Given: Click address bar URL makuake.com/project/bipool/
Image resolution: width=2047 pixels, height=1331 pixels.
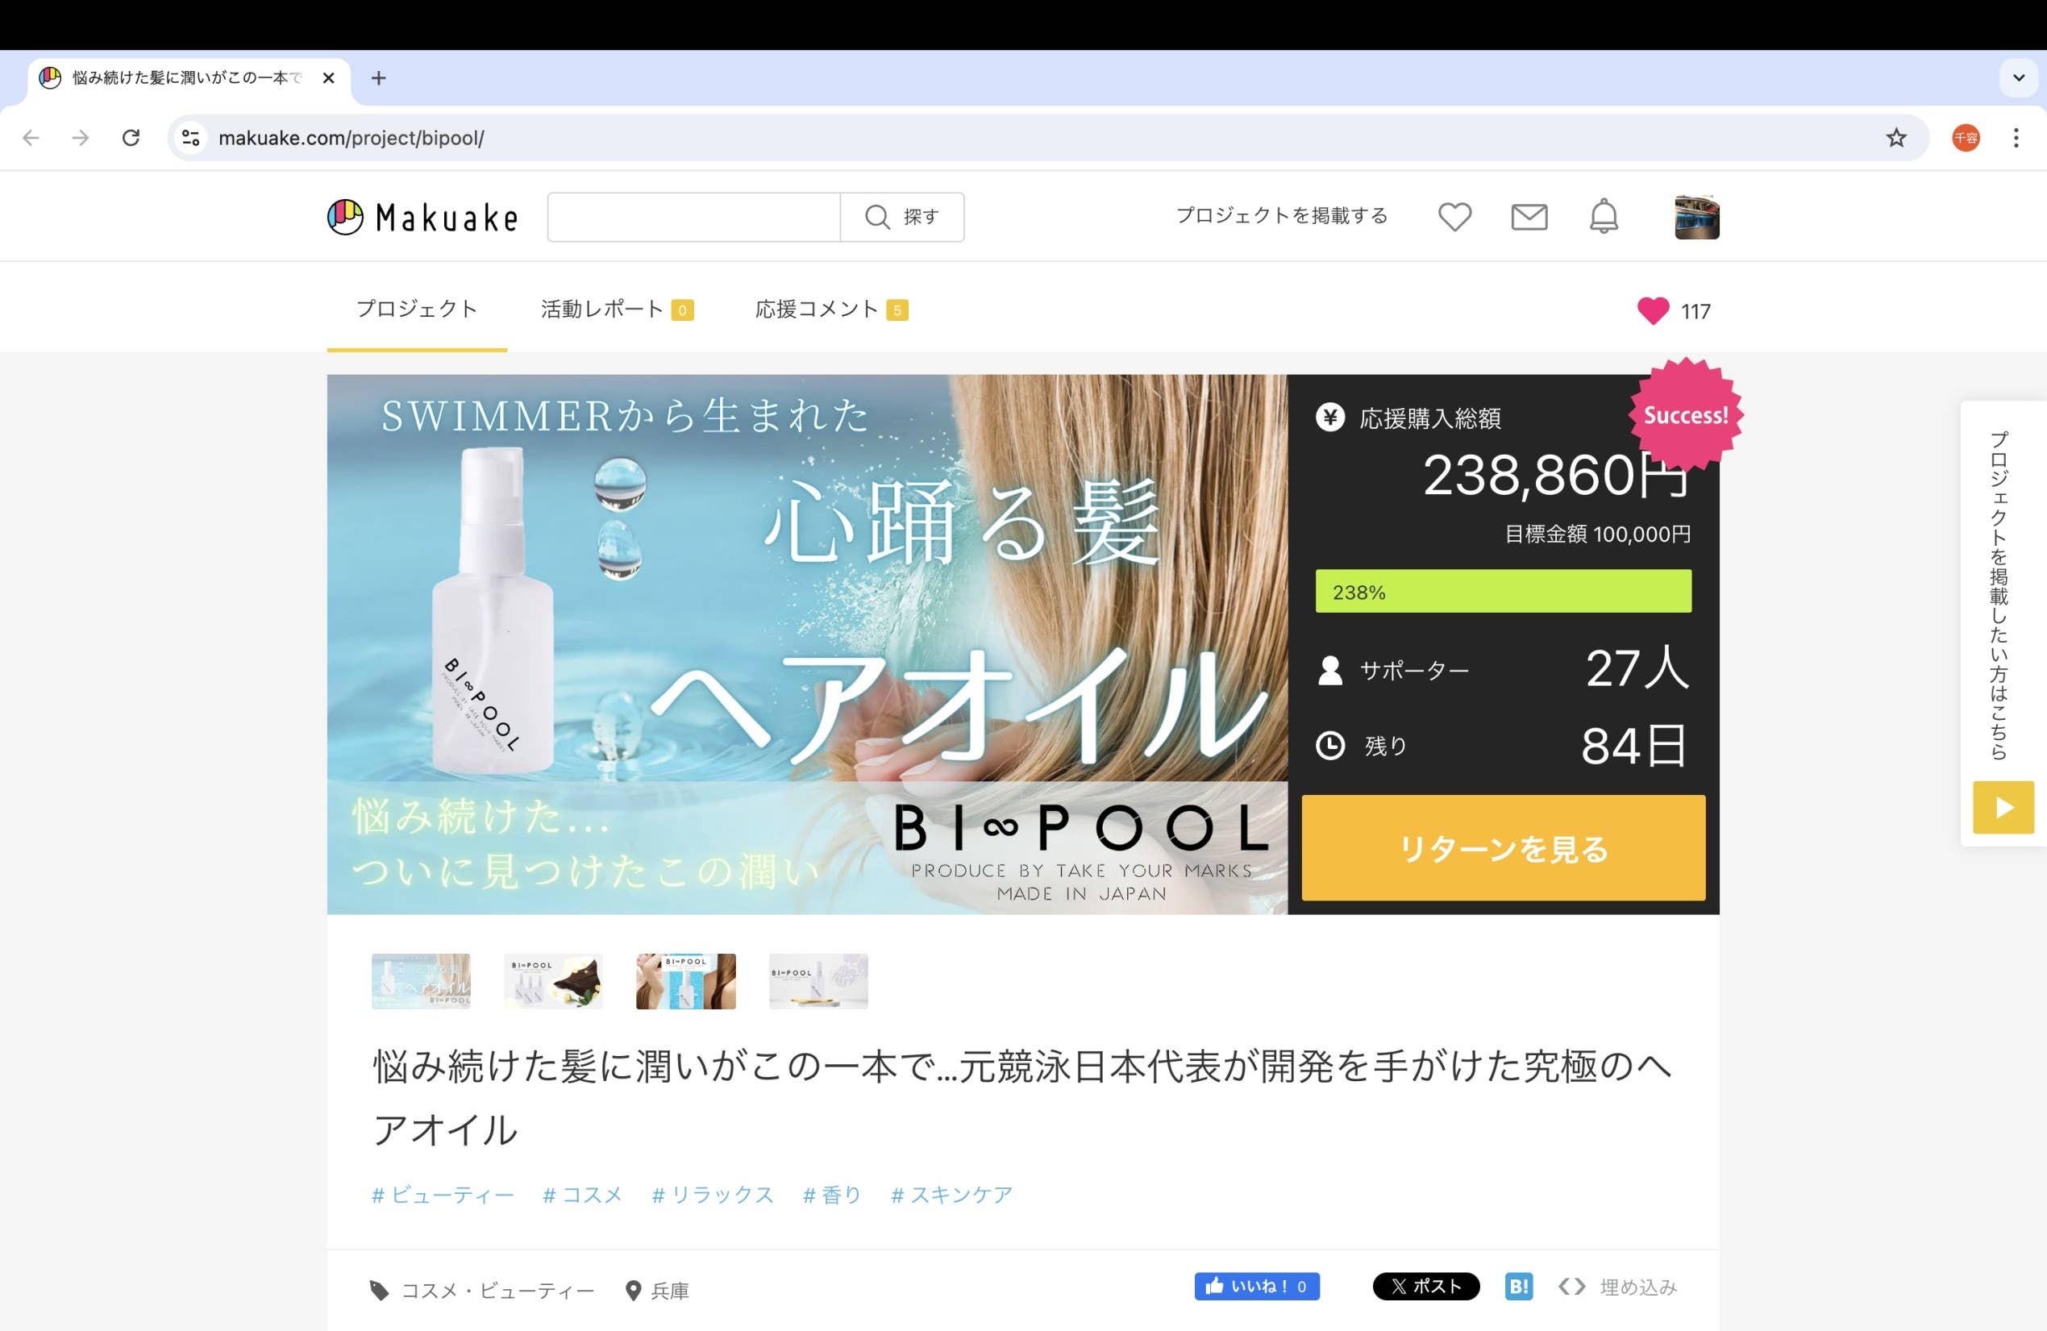Looking at the screenshot, I should pos(351,138).
